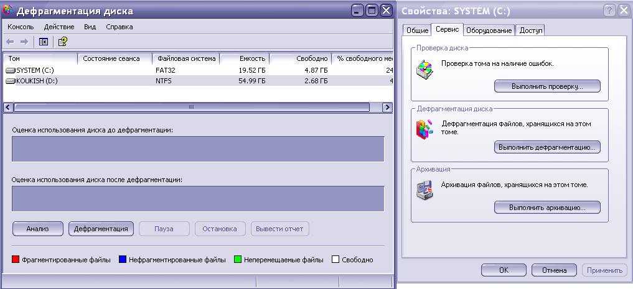Click the Forward arrow toolbar icon
The height and width of the screenshot is (289, 633).
click(x=24, y=42)
